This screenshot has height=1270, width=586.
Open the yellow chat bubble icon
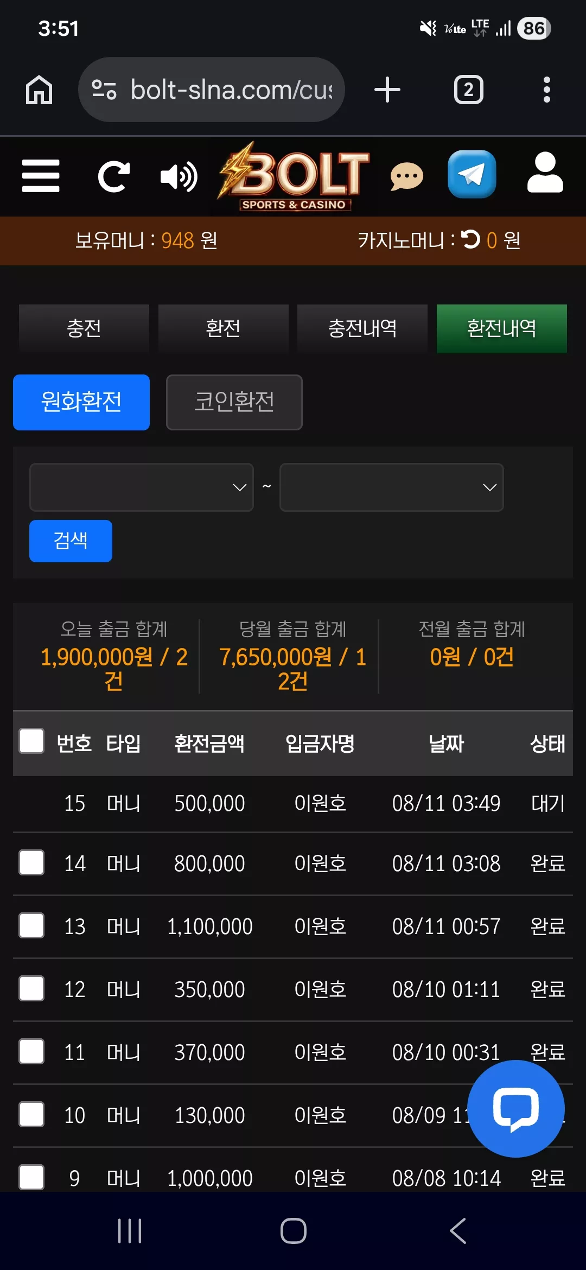pyautogui.click(x=407, y=176)
